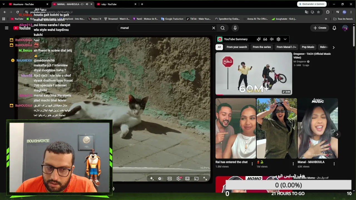Screen dimensions: 356x200
Task: Open the Draganov TACH video thumbnail
Action: tap(254, 74)
